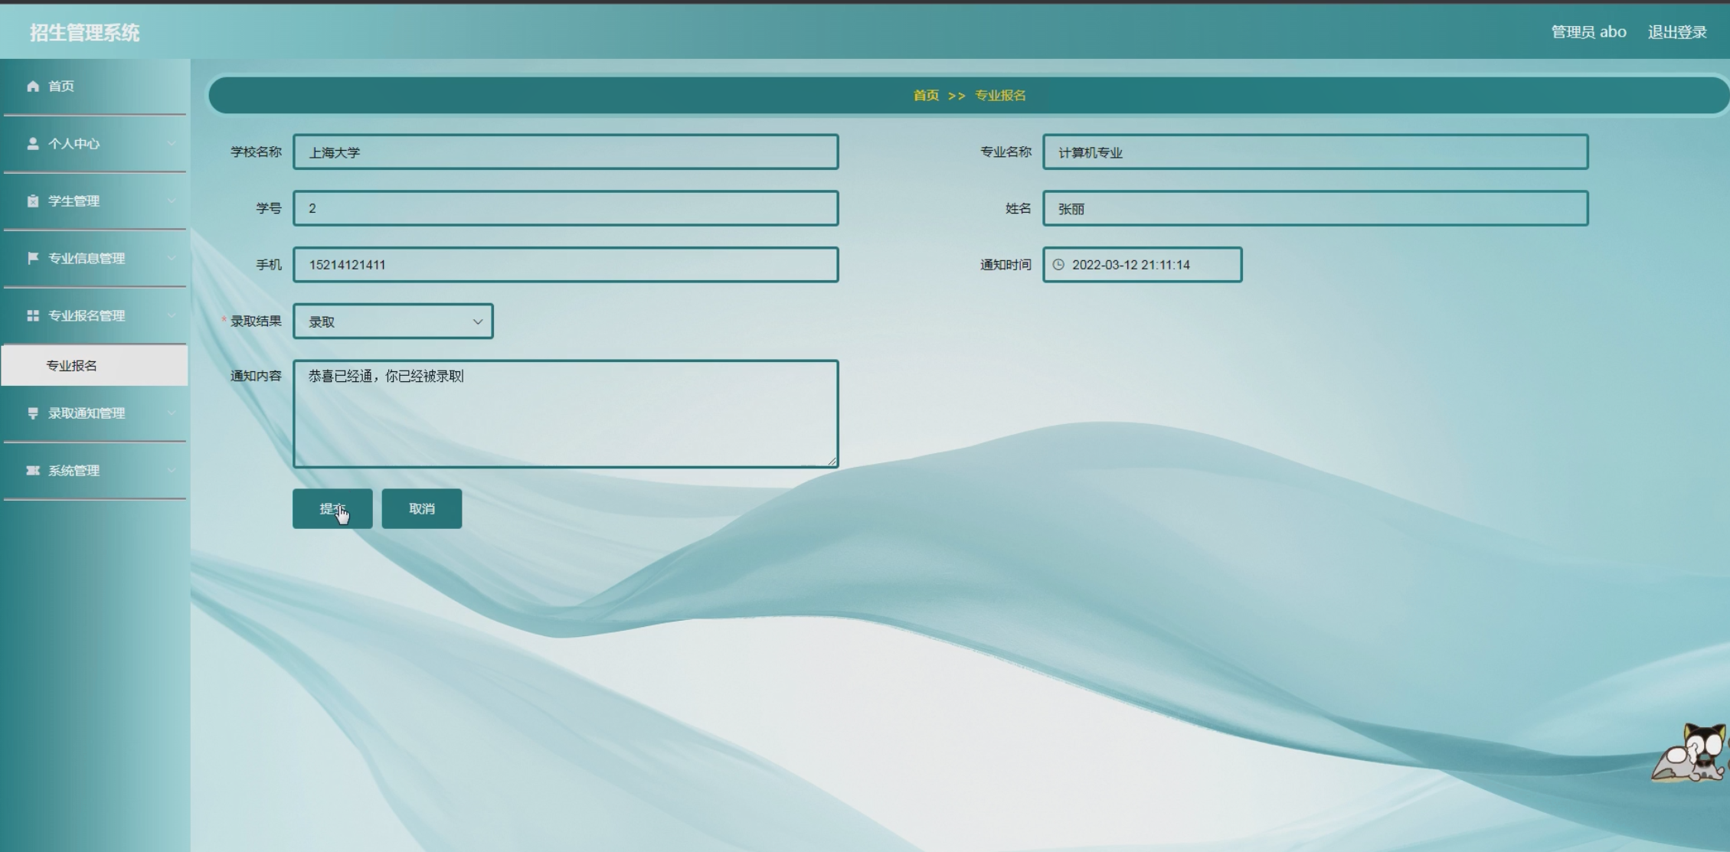Screen dimensions: 1730x852
Task: Expand the 个人中心 menu chevron
Action: [x=172, y=143]
